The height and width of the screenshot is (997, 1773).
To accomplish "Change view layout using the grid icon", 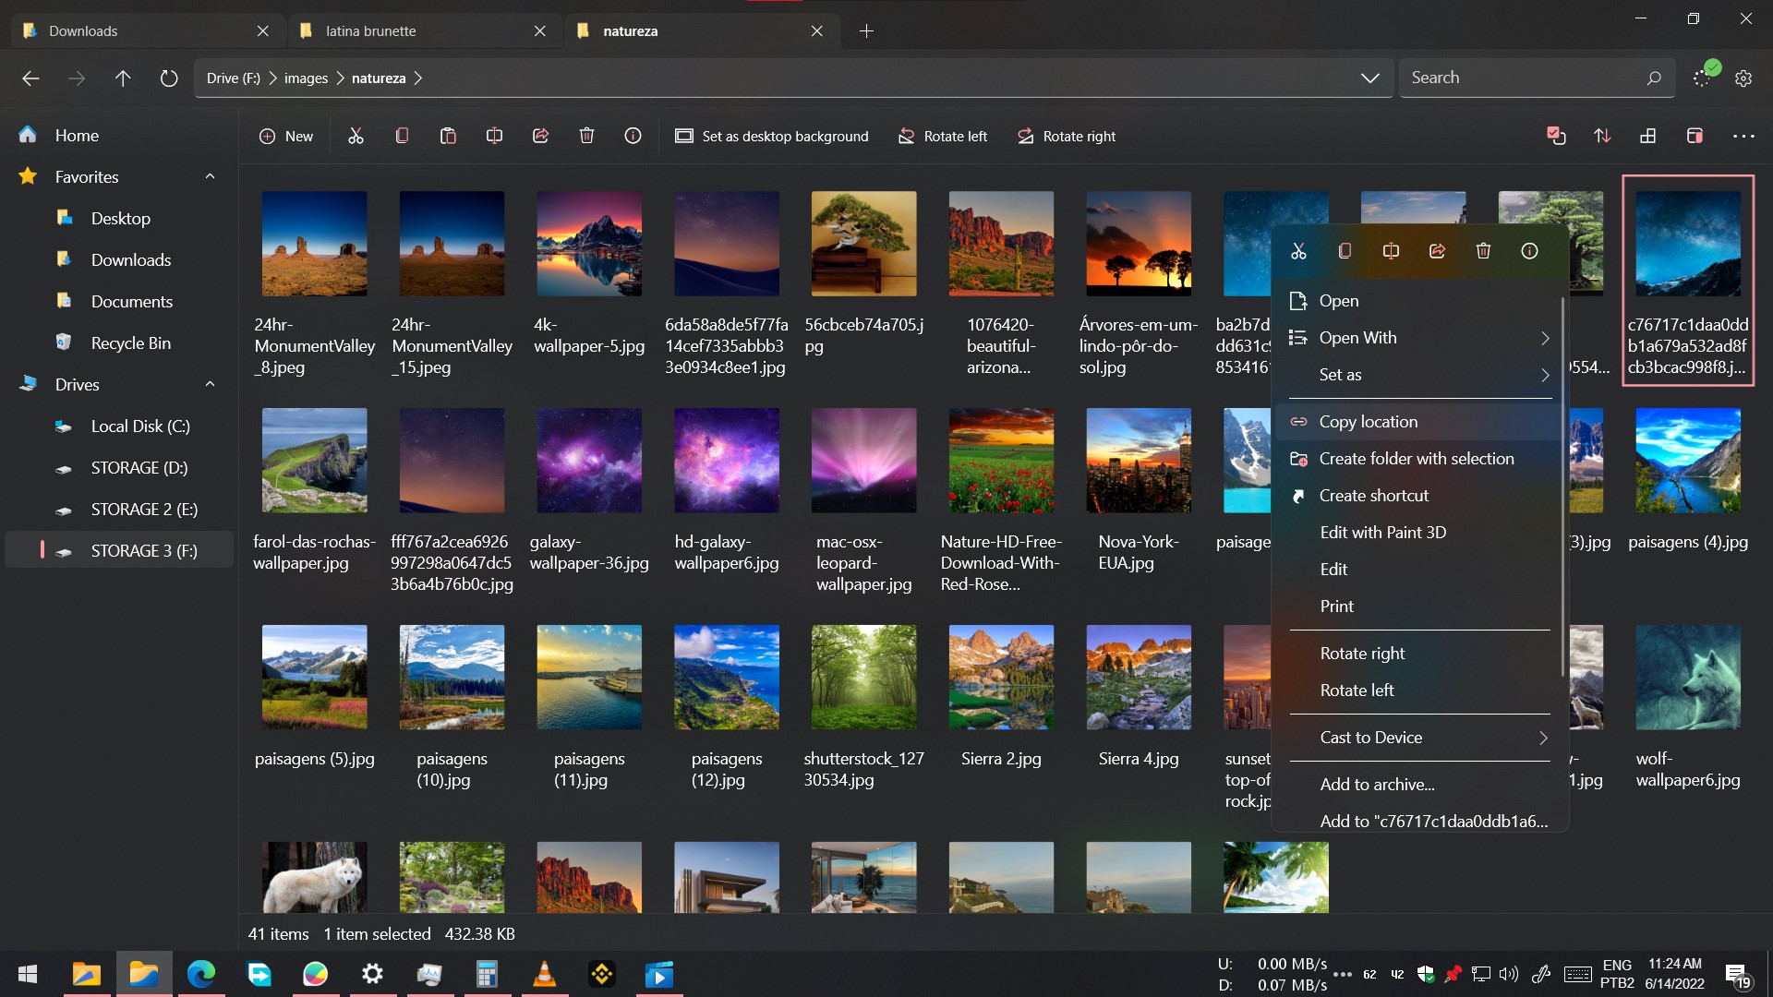I will (x=1649, y=136).
